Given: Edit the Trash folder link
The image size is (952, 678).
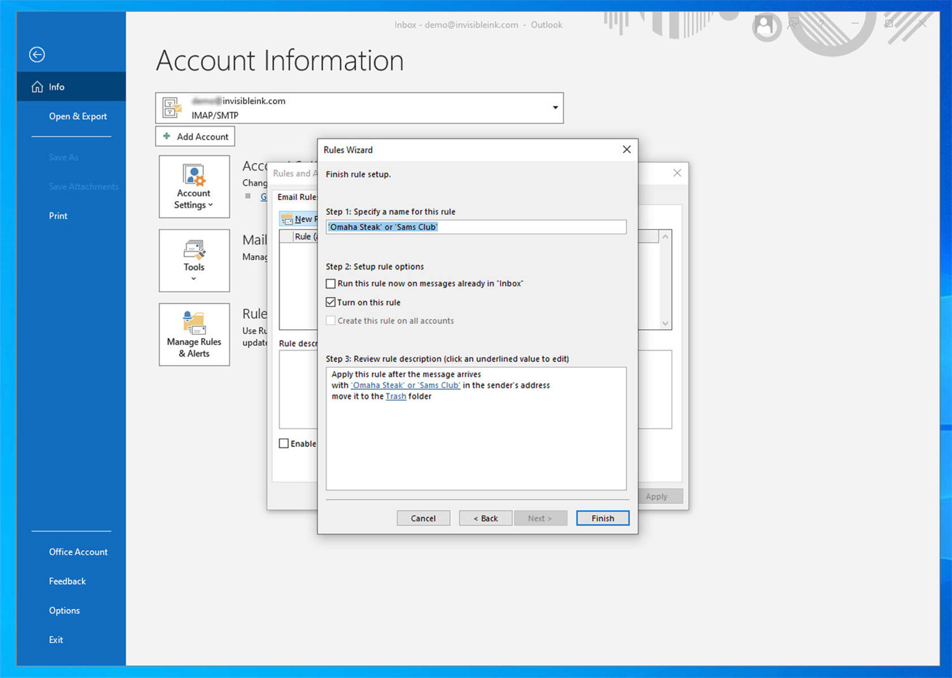Looking at the screenshot, I should pos(396,397).
